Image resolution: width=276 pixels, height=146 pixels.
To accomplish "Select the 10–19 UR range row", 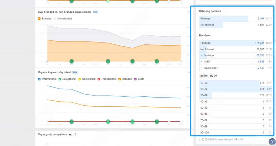I will coord(236,83).
